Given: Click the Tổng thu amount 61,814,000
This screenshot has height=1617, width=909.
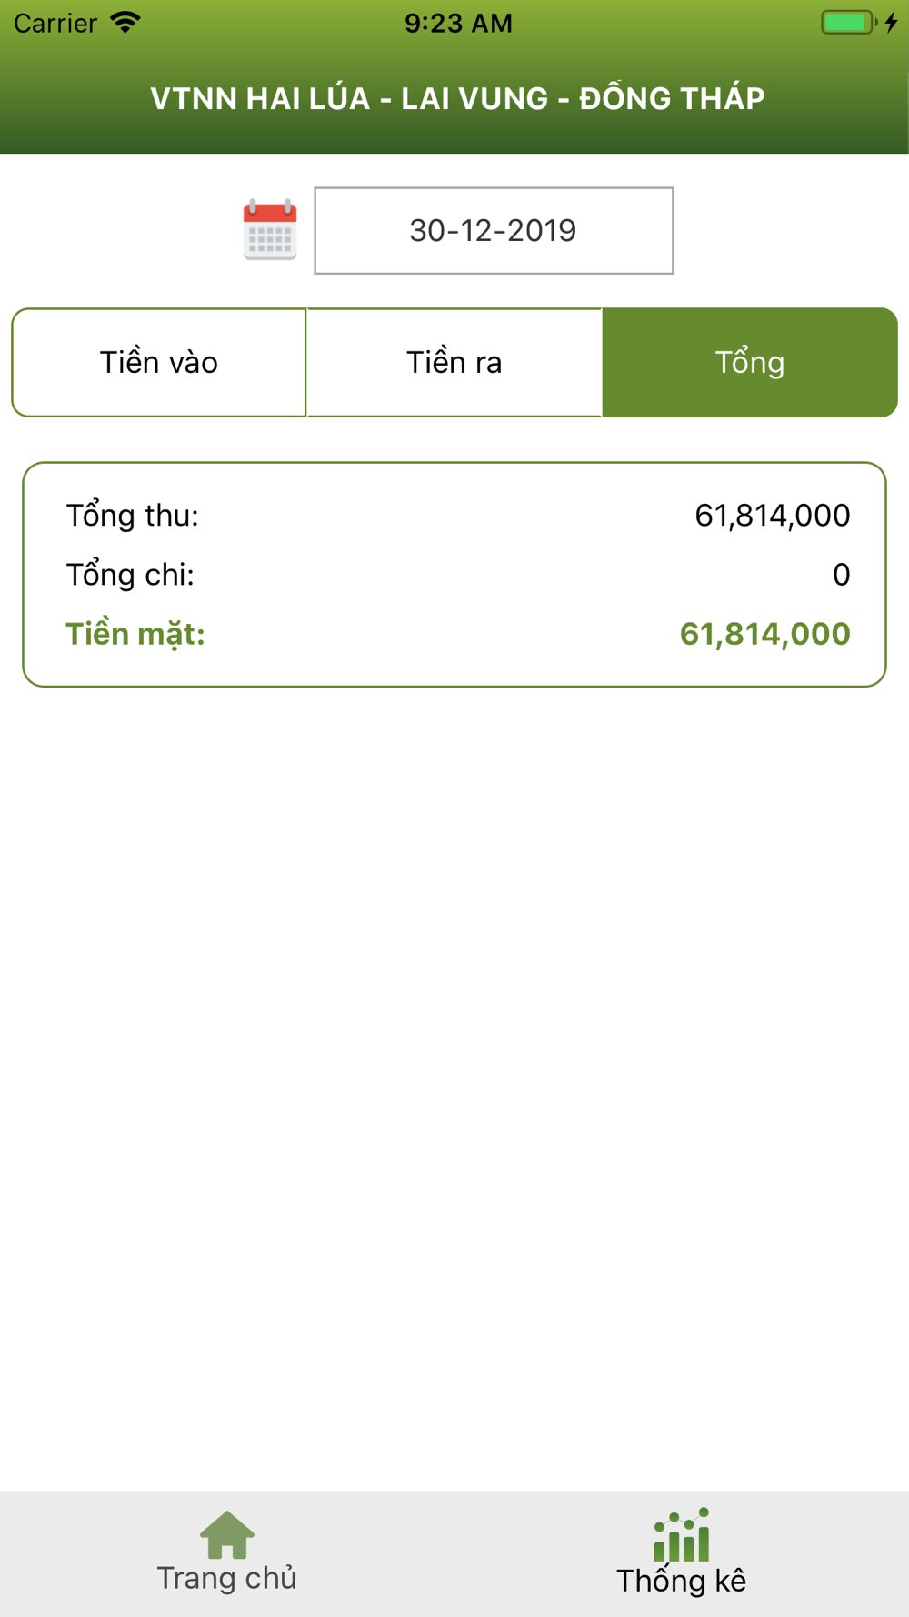Looking at the screenshot, I should tap(773, 516).
